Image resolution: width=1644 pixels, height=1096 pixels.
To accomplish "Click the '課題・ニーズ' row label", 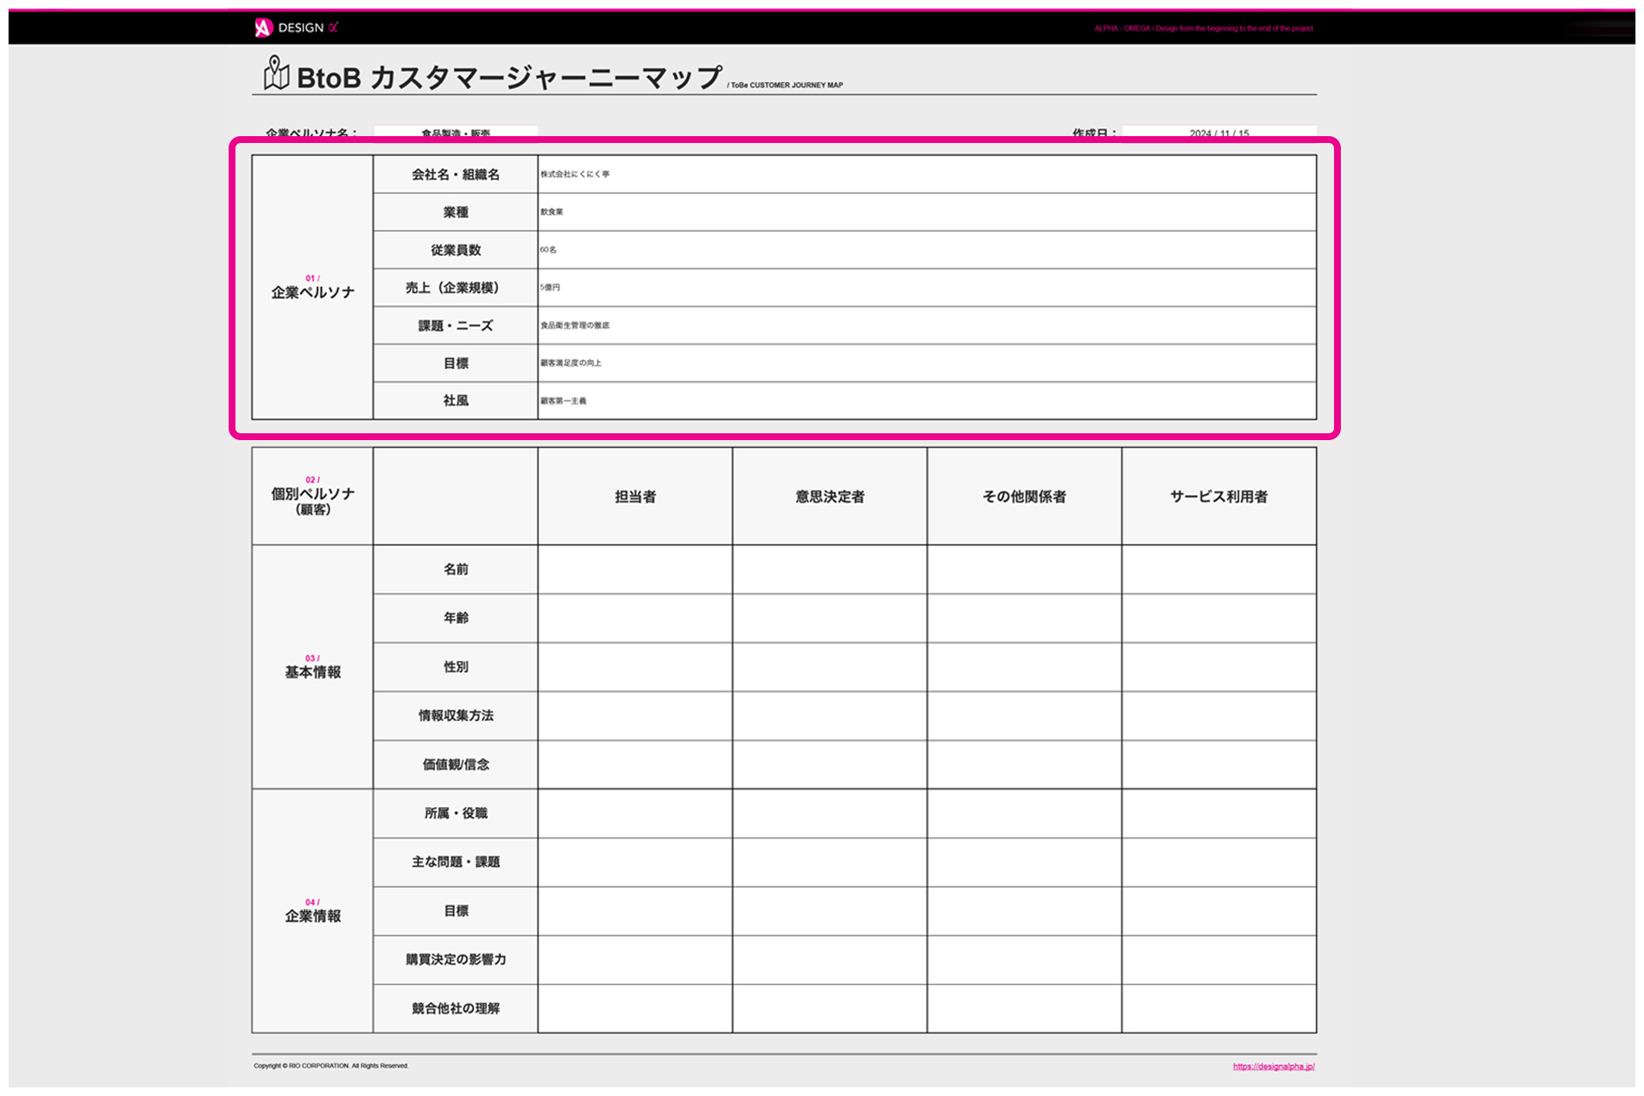I will click(x=456, y=325).
